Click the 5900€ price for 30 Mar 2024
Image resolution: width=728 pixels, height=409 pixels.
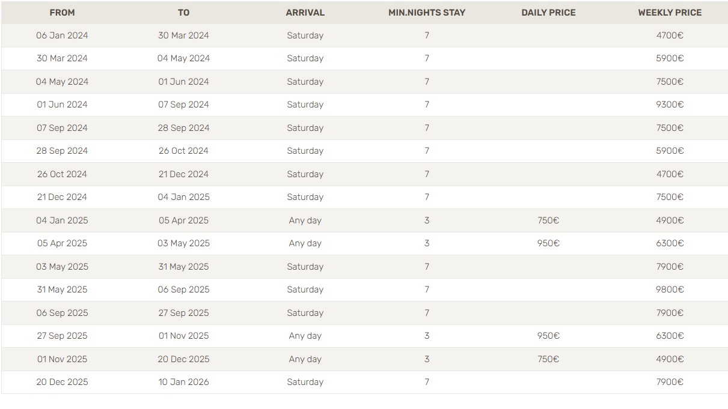pyautogui.click(x=670, y=58)
